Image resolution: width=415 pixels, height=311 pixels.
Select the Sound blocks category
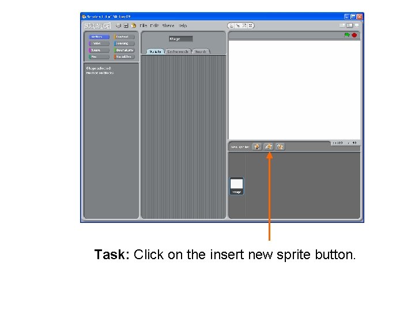click(x=99, y=50)
